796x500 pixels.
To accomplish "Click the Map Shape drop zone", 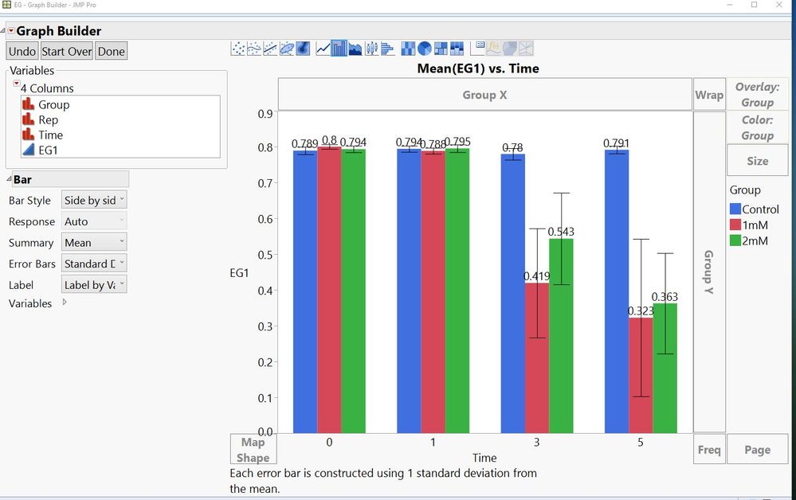I will 253,449.
